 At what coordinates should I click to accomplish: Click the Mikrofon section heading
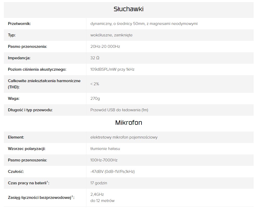click(x=128, y=122)
